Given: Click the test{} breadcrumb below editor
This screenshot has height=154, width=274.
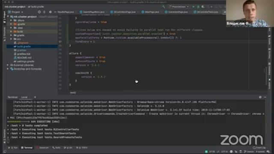Looking at the screenshot, I should 73,93.
